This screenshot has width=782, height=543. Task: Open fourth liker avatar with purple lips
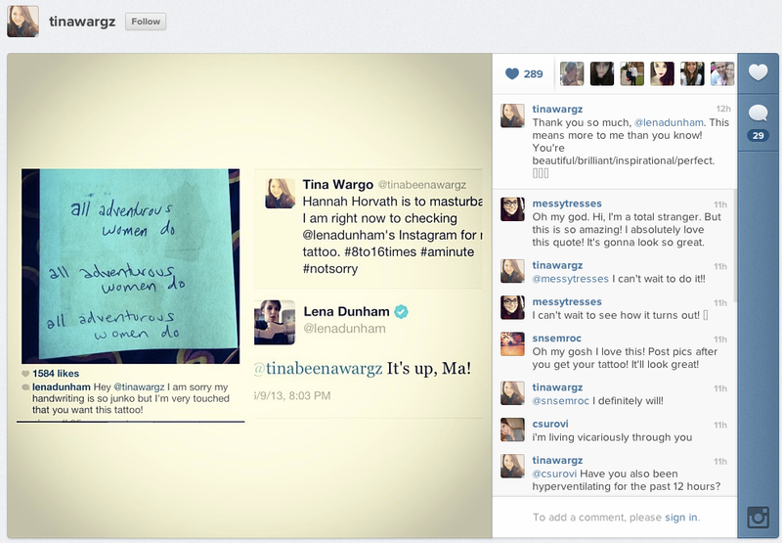(x=663, y=73)
